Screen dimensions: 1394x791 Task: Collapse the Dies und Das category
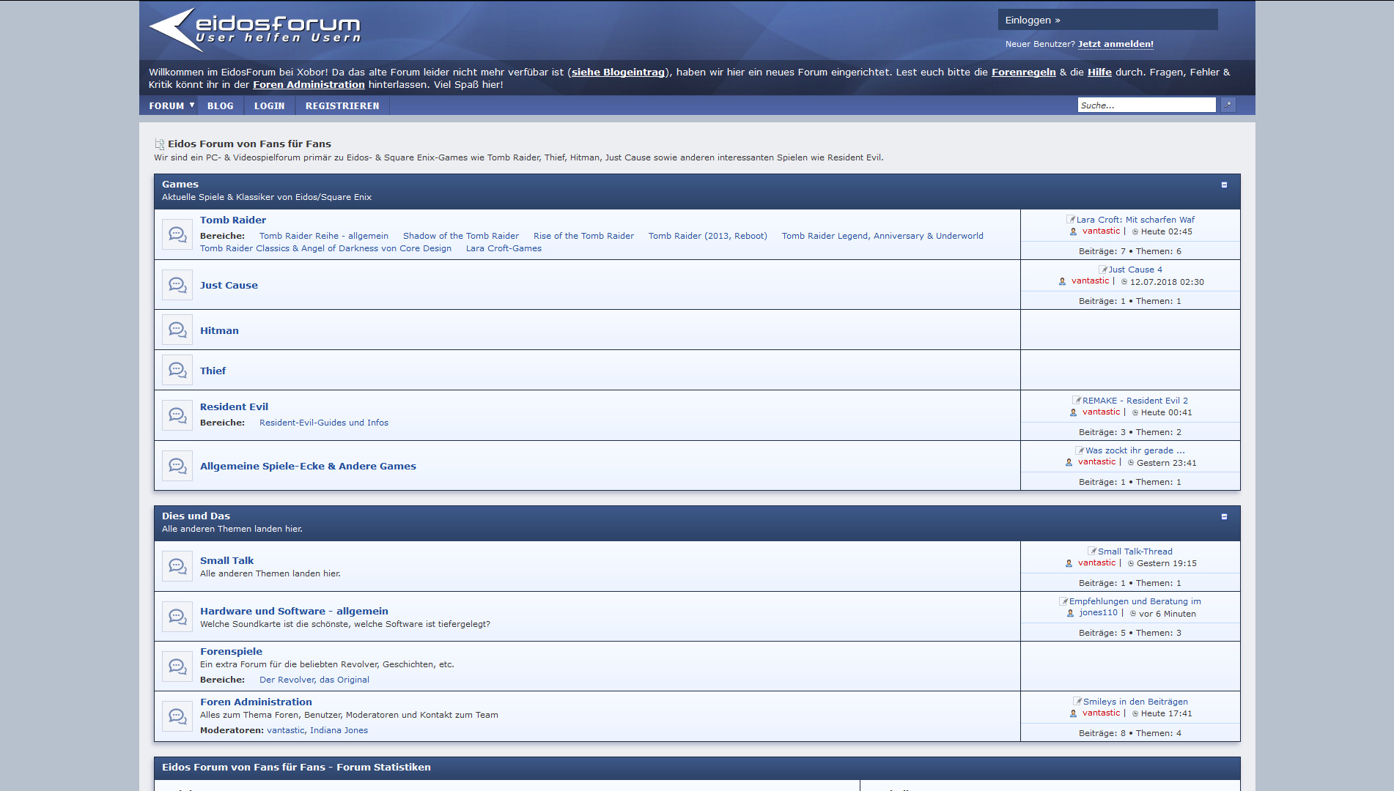click(1224, 516)
